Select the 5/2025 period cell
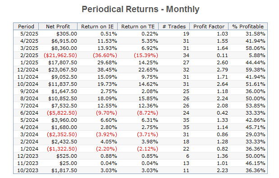 coord(29,34)
